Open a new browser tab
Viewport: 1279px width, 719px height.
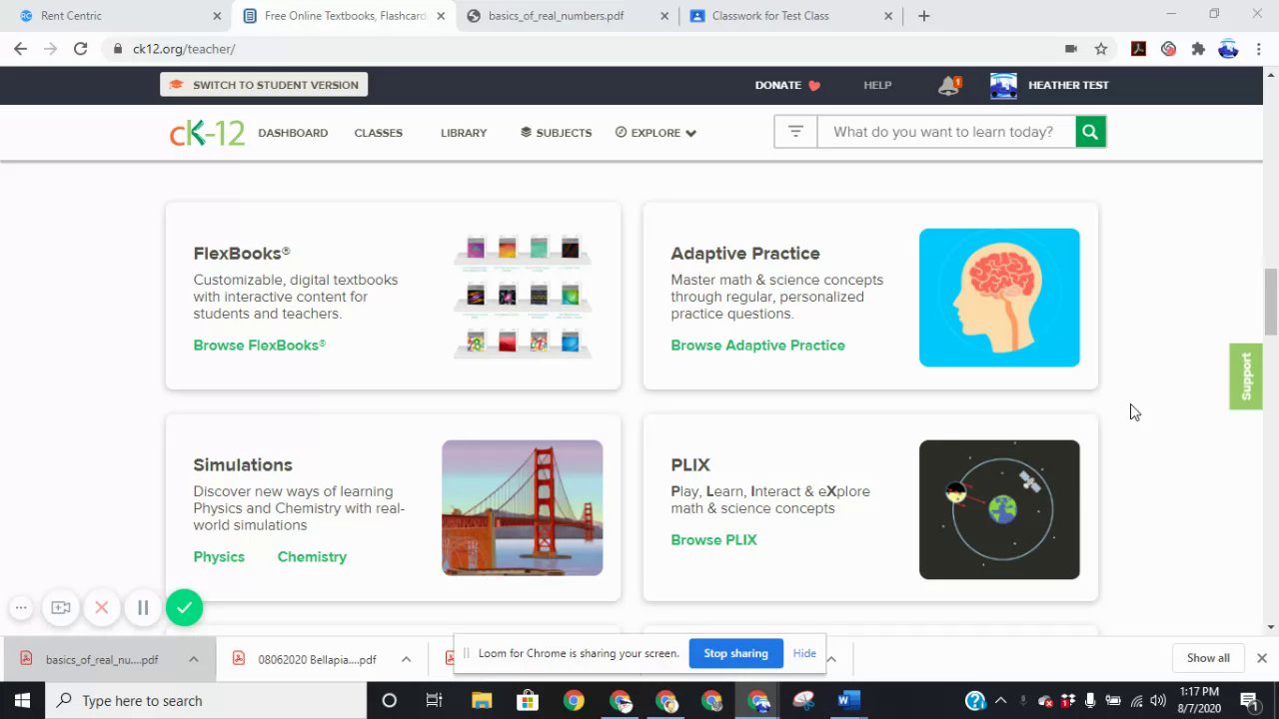click(x=923, y=16)
